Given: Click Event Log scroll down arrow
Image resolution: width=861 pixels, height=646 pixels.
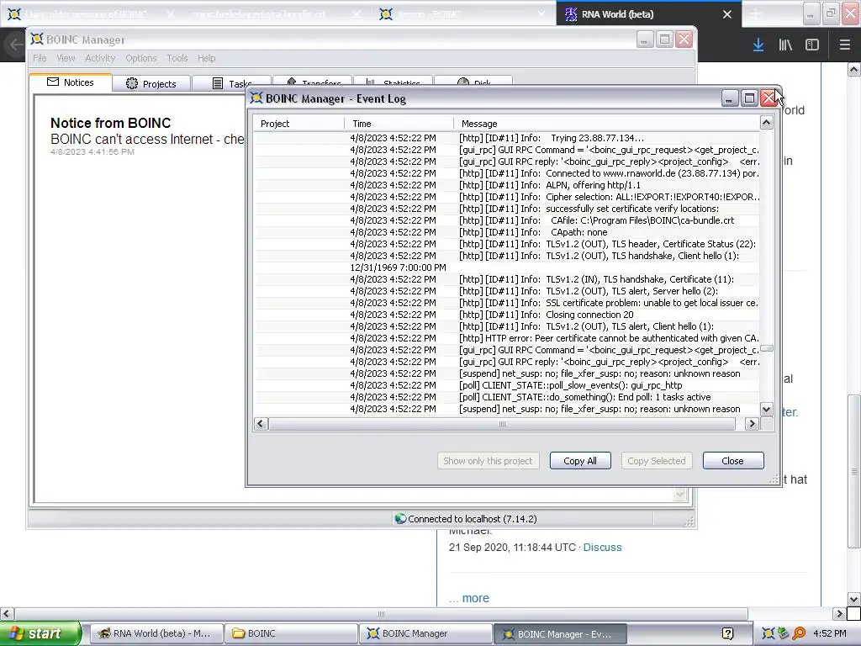Looking at the screenshot, I should coord(767,409).
